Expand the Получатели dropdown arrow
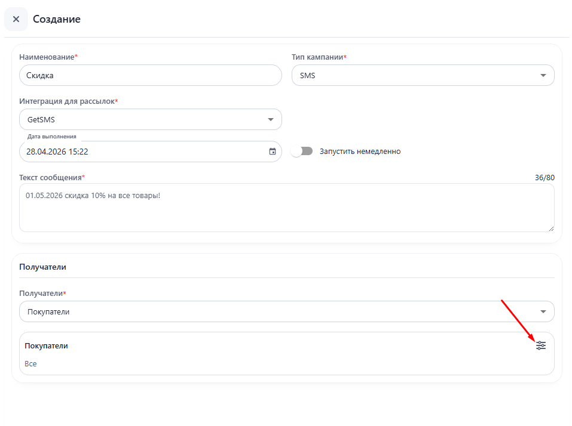 543,311
